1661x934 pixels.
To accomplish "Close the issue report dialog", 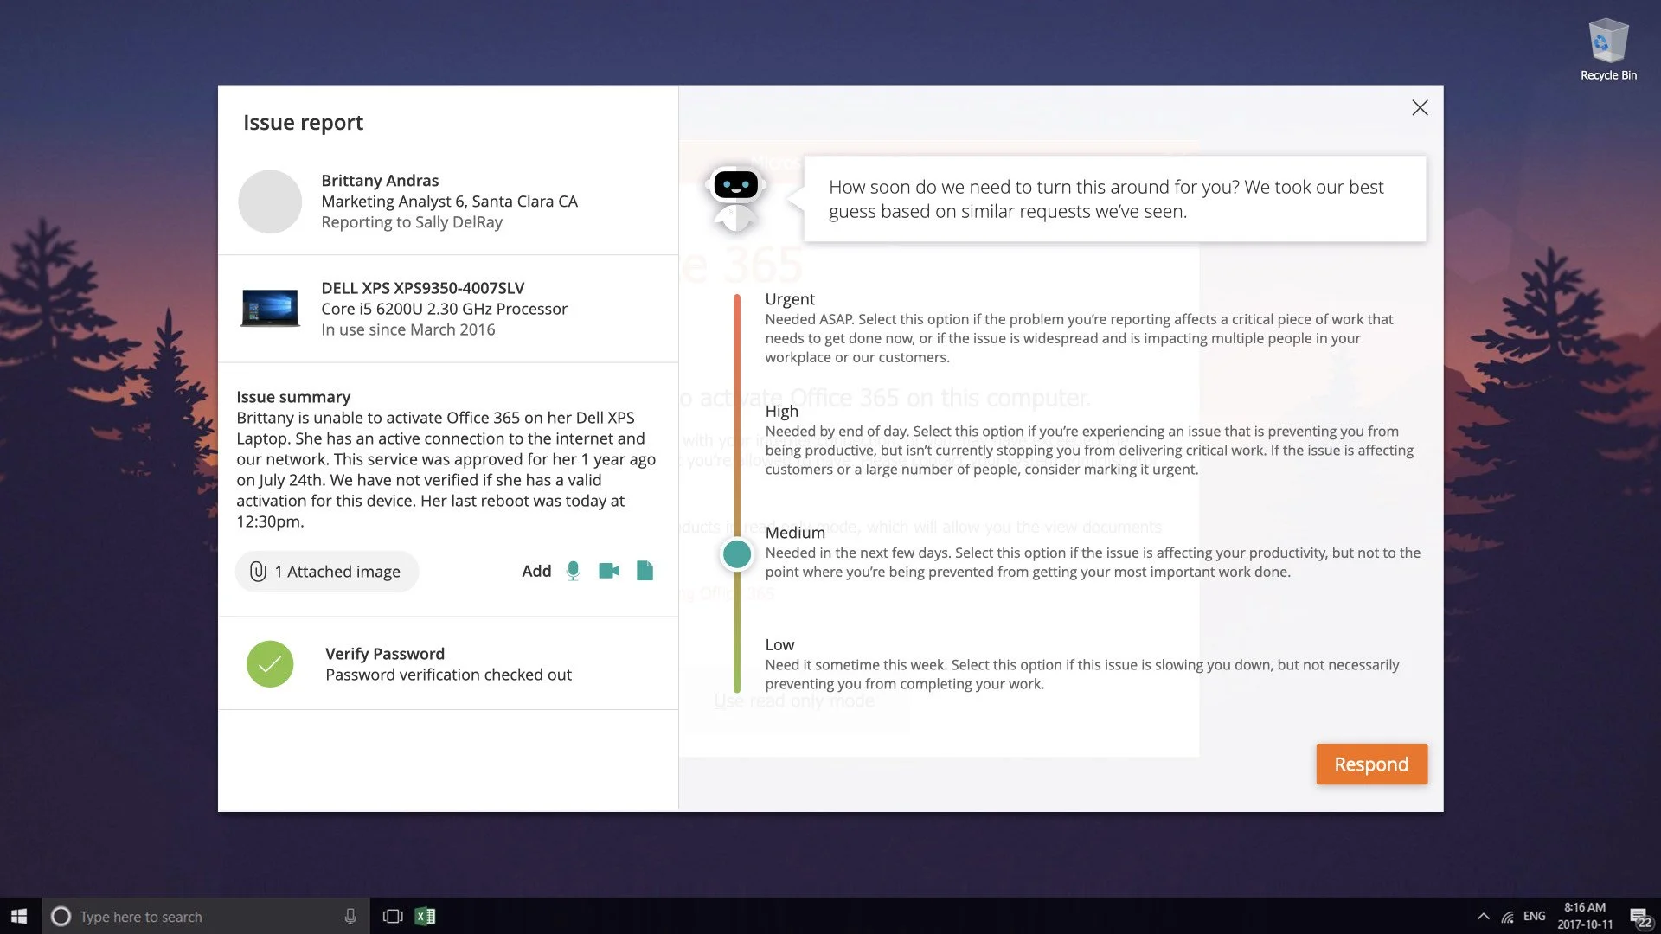I will click(1420, 108).
